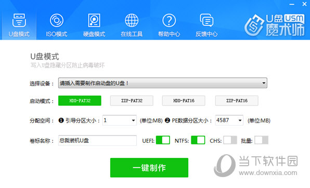Open 在线工具 globe icon

pyautogui.click(x=132, y=20)
